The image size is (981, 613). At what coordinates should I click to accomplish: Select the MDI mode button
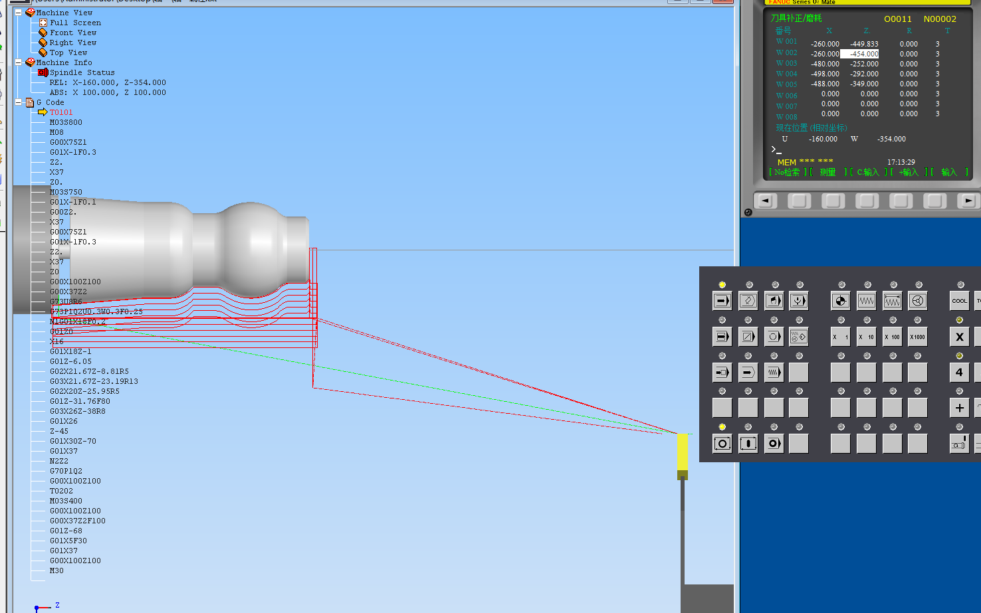coord(774,301)
